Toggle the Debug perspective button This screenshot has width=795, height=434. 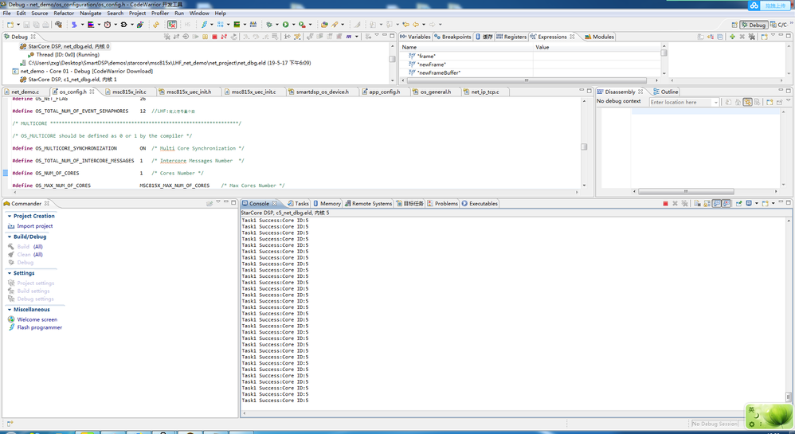point(754,25)
